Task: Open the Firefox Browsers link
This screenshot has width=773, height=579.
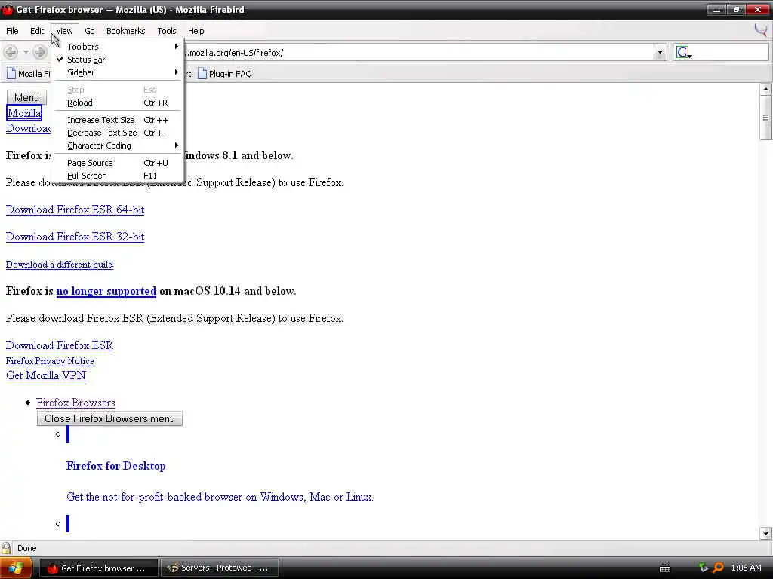Action: tap(75, 403)
